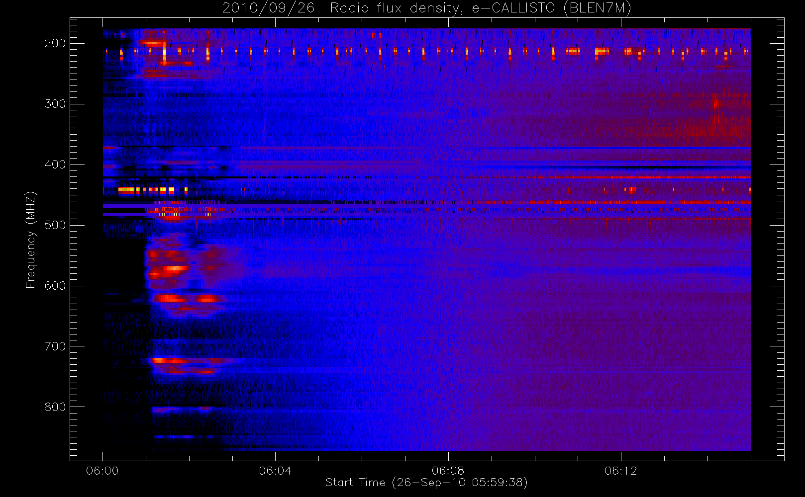Select the 700 frequency tick label
Screen dimensions: 805x497
pyautogui.click(x=55, y=346)
